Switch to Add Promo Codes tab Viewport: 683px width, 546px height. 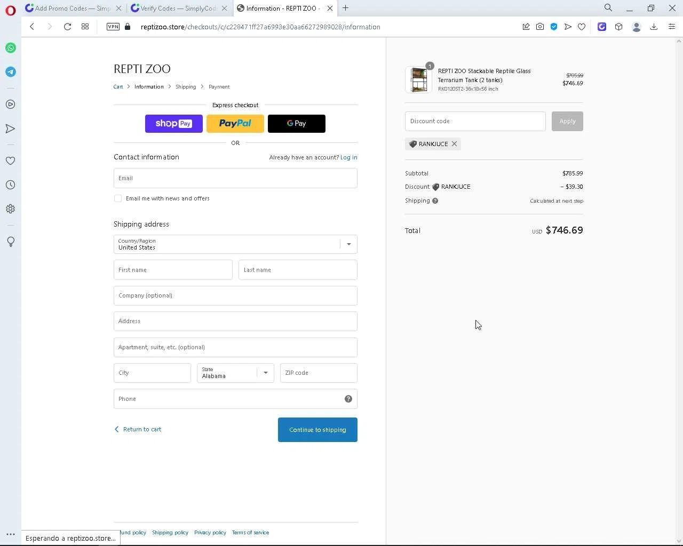point(73,8)
